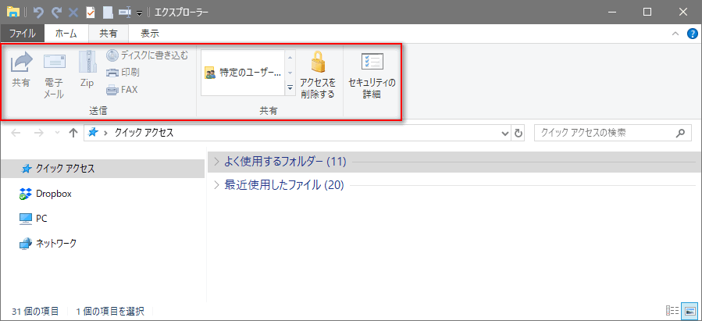Screen dimensions: 702x321
Task: Expand the 最近使用したファイル group
Action: (217, 185)
